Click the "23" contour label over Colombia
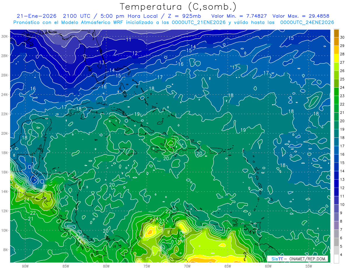The height and width of the screenshot is (270, 350). [162, 221]
